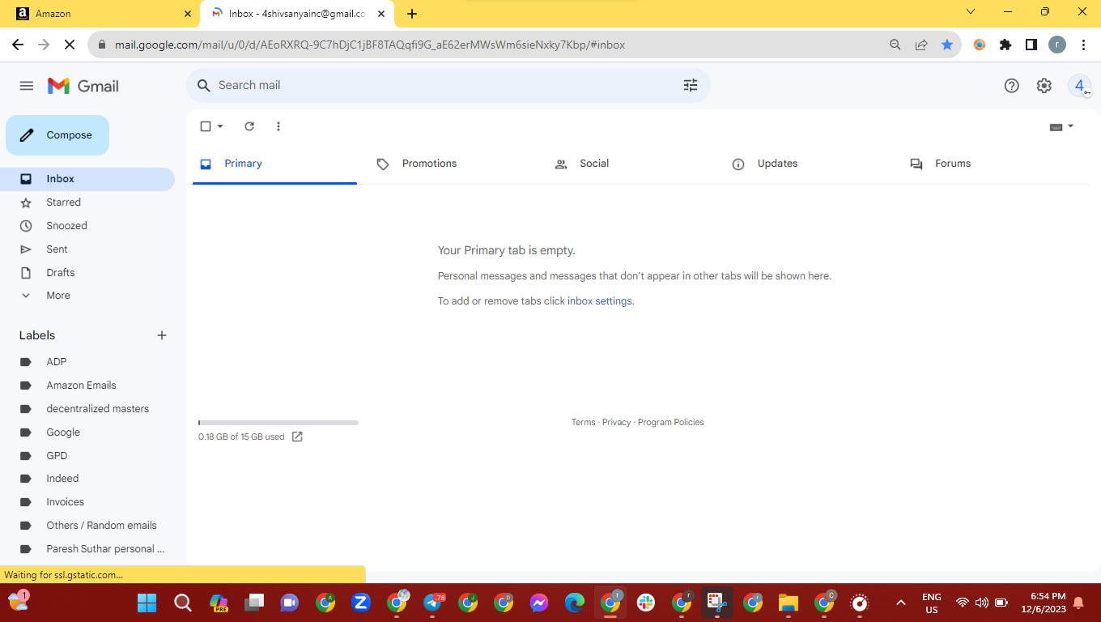This screenshot has width=1101, height=622.
Task: Open input tools keyboard dropdown
Action: [x=1061, y=126]
